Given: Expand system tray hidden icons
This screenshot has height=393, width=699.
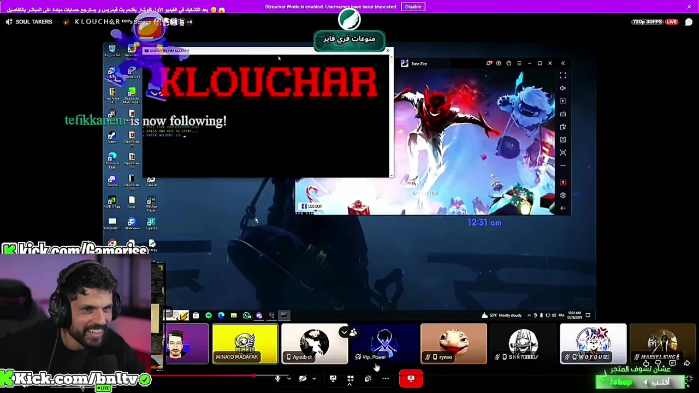Looking at the screenshot, I should 529,315.
